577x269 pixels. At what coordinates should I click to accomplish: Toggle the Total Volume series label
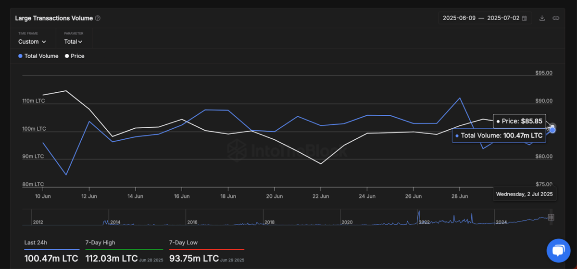tap(41, 56)
